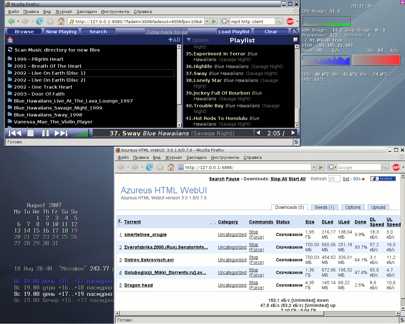405x324 pixels.
Task: Open the tools wrench icon in MPD client
Action: click(294, 31)
